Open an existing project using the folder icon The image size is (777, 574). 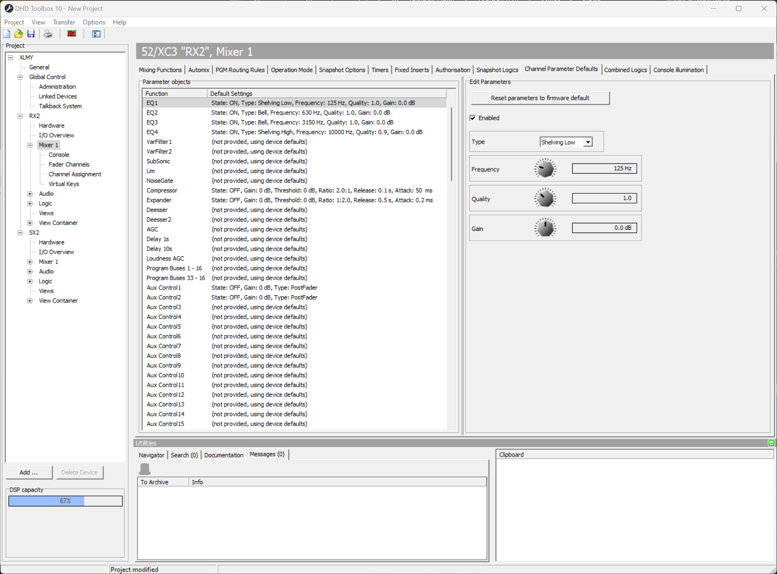click(x=18, y=33)
